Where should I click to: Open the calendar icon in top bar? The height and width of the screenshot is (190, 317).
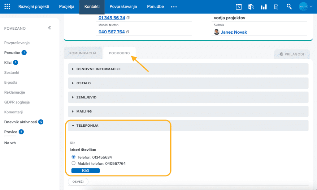[239, 7]
